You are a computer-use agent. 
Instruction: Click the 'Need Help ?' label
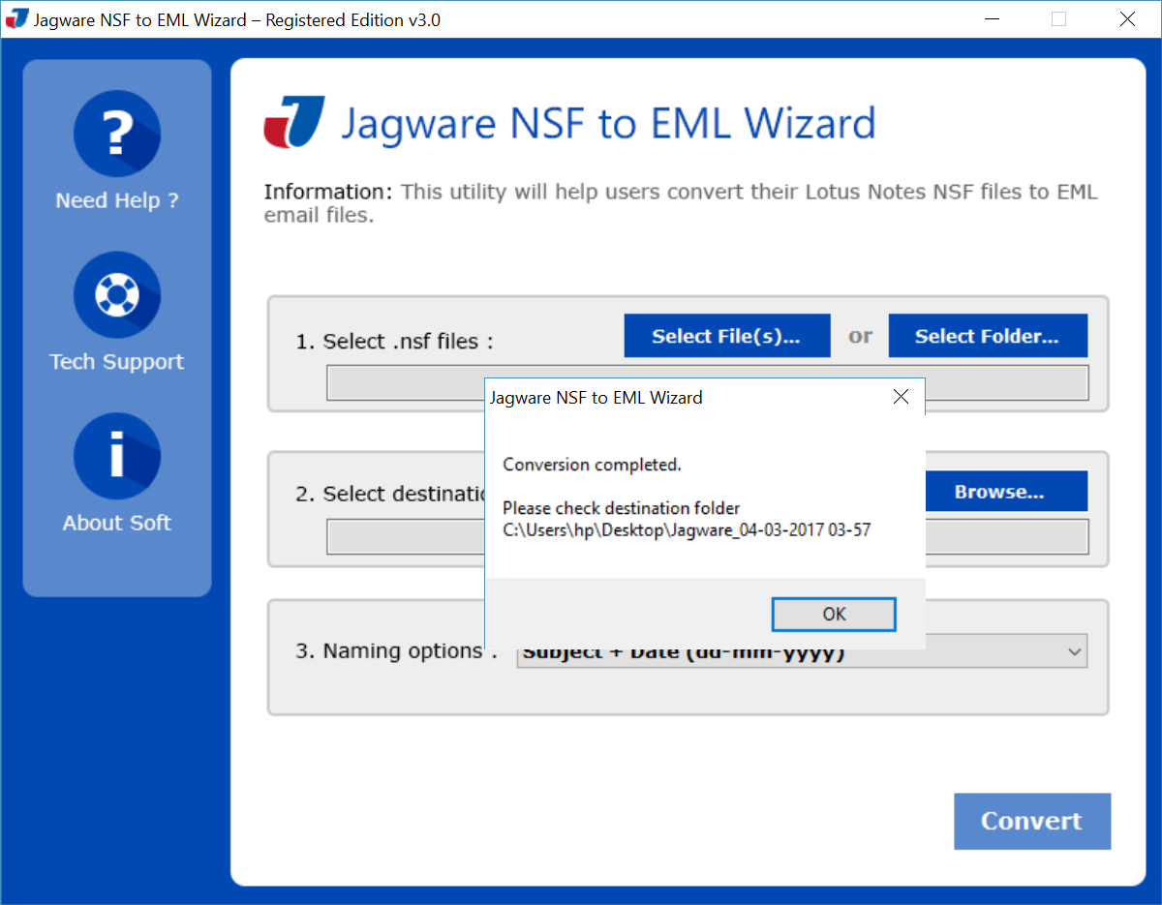pyautogui.click(x=117, y=201)
